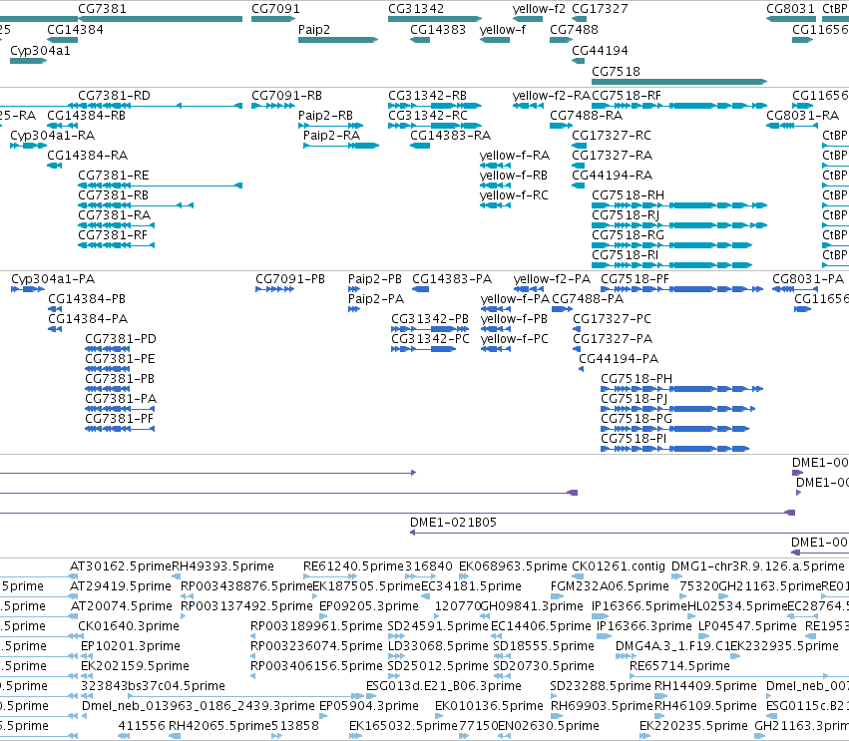Select EST SD23288.5prime
This screenshot has height=741, width=849.
pos(600,686)
